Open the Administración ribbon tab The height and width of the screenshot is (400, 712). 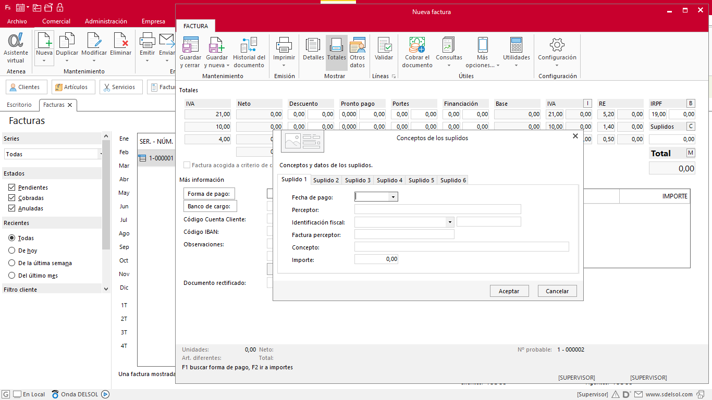point(106,21)
